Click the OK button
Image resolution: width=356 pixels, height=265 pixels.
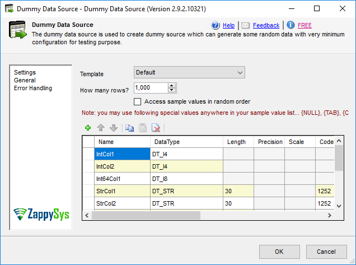click(279, 252)
